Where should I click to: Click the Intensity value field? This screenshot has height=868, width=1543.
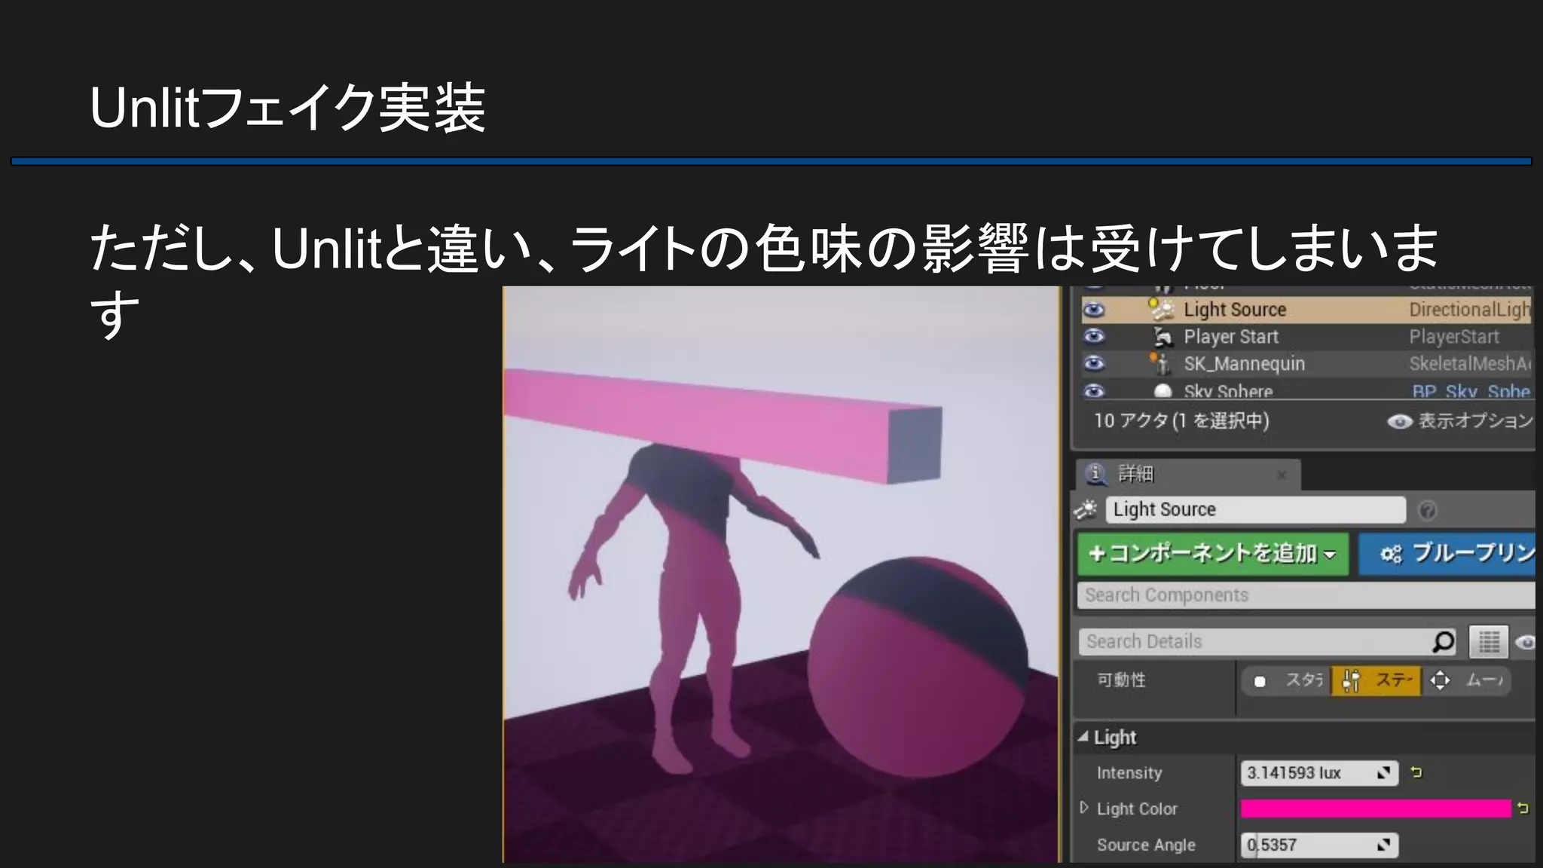click(x=1318, y=773)
